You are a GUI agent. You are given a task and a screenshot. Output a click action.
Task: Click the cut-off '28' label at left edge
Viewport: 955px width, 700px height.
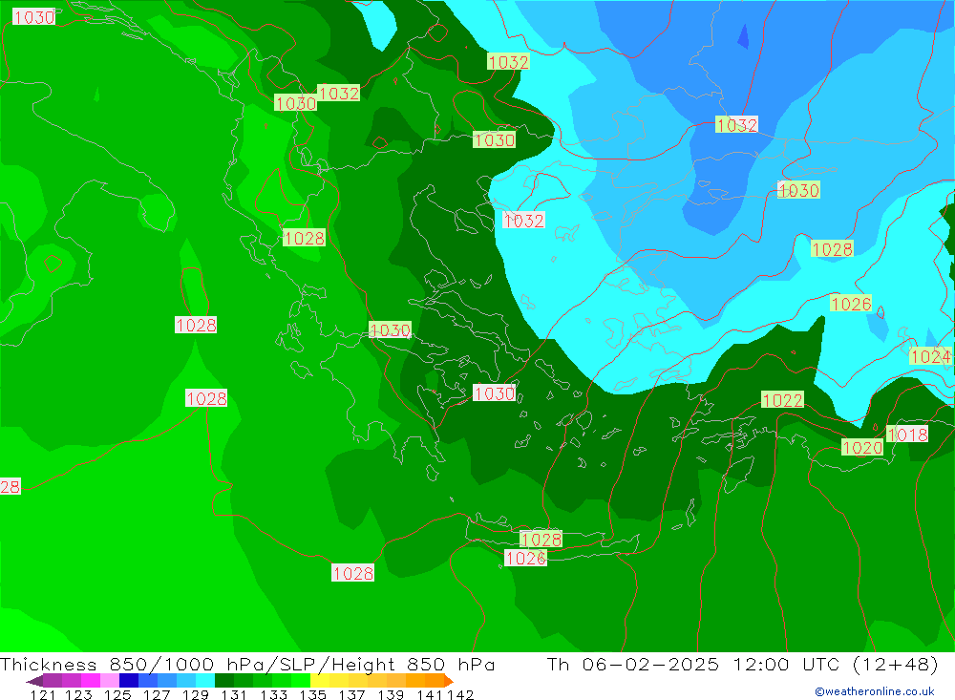[10, 487]
